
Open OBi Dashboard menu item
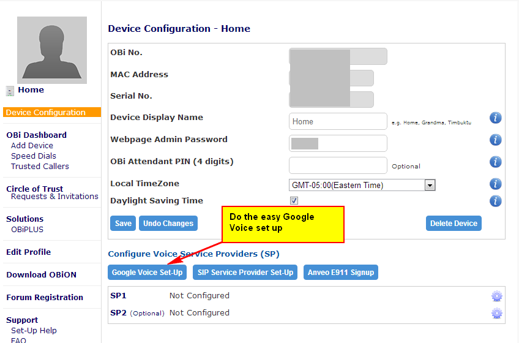click(36, 135)
